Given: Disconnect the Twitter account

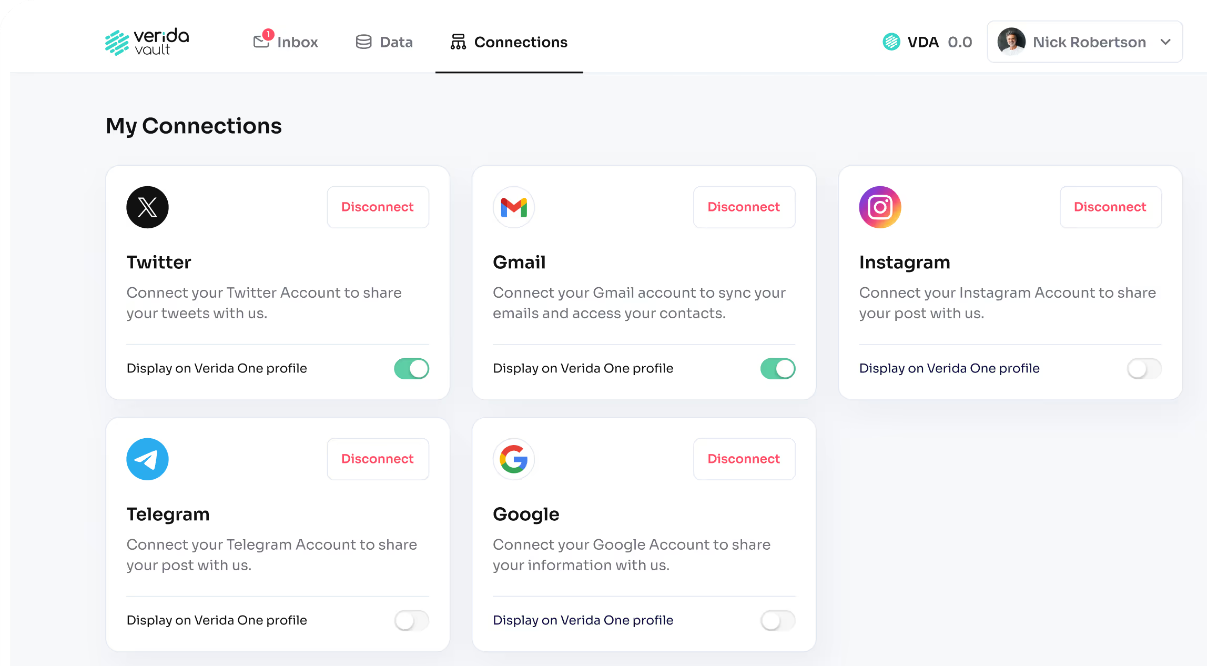Looking at the screenshot, I should [378, 207].
